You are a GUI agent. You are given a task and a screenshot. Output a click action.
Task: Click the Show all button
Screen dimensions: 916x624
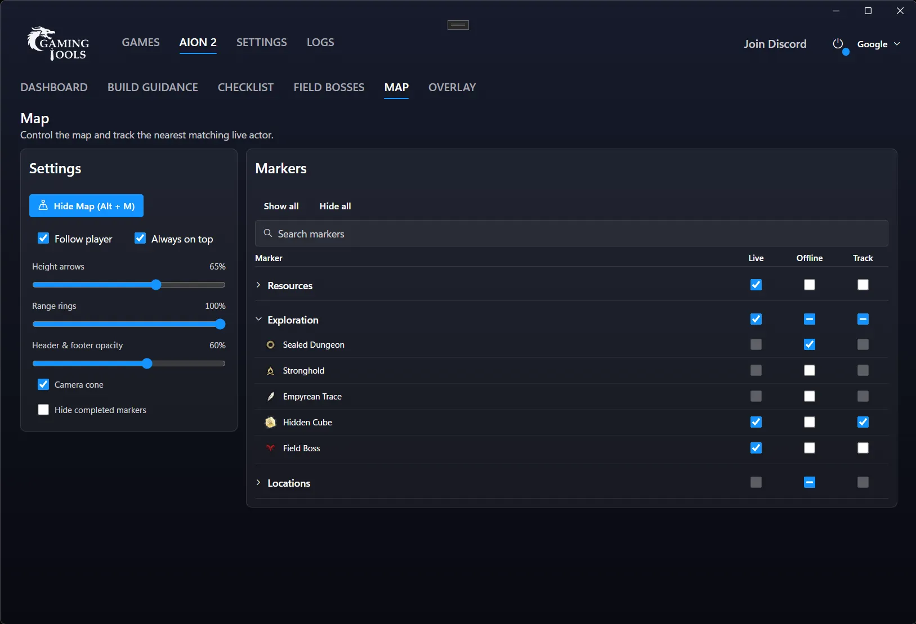pos(281,206)
